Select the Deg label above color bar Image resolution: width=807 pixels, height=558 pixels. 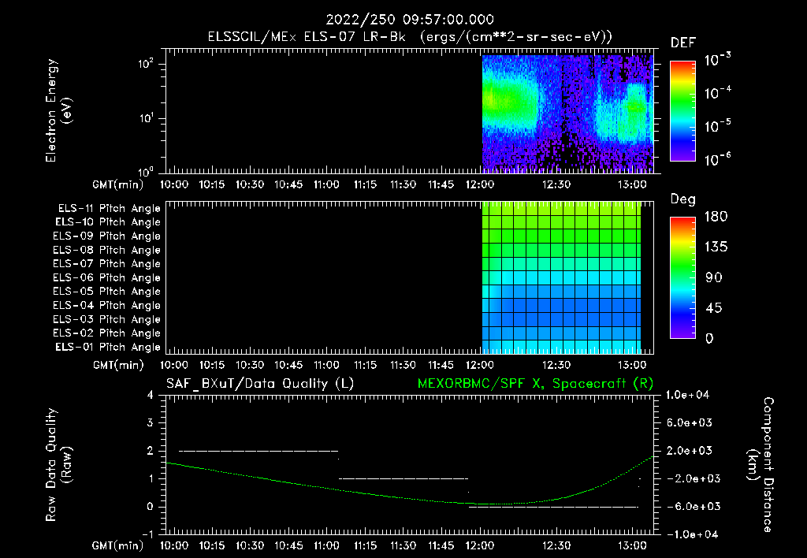pyautogui.click(x=682, y=199)
